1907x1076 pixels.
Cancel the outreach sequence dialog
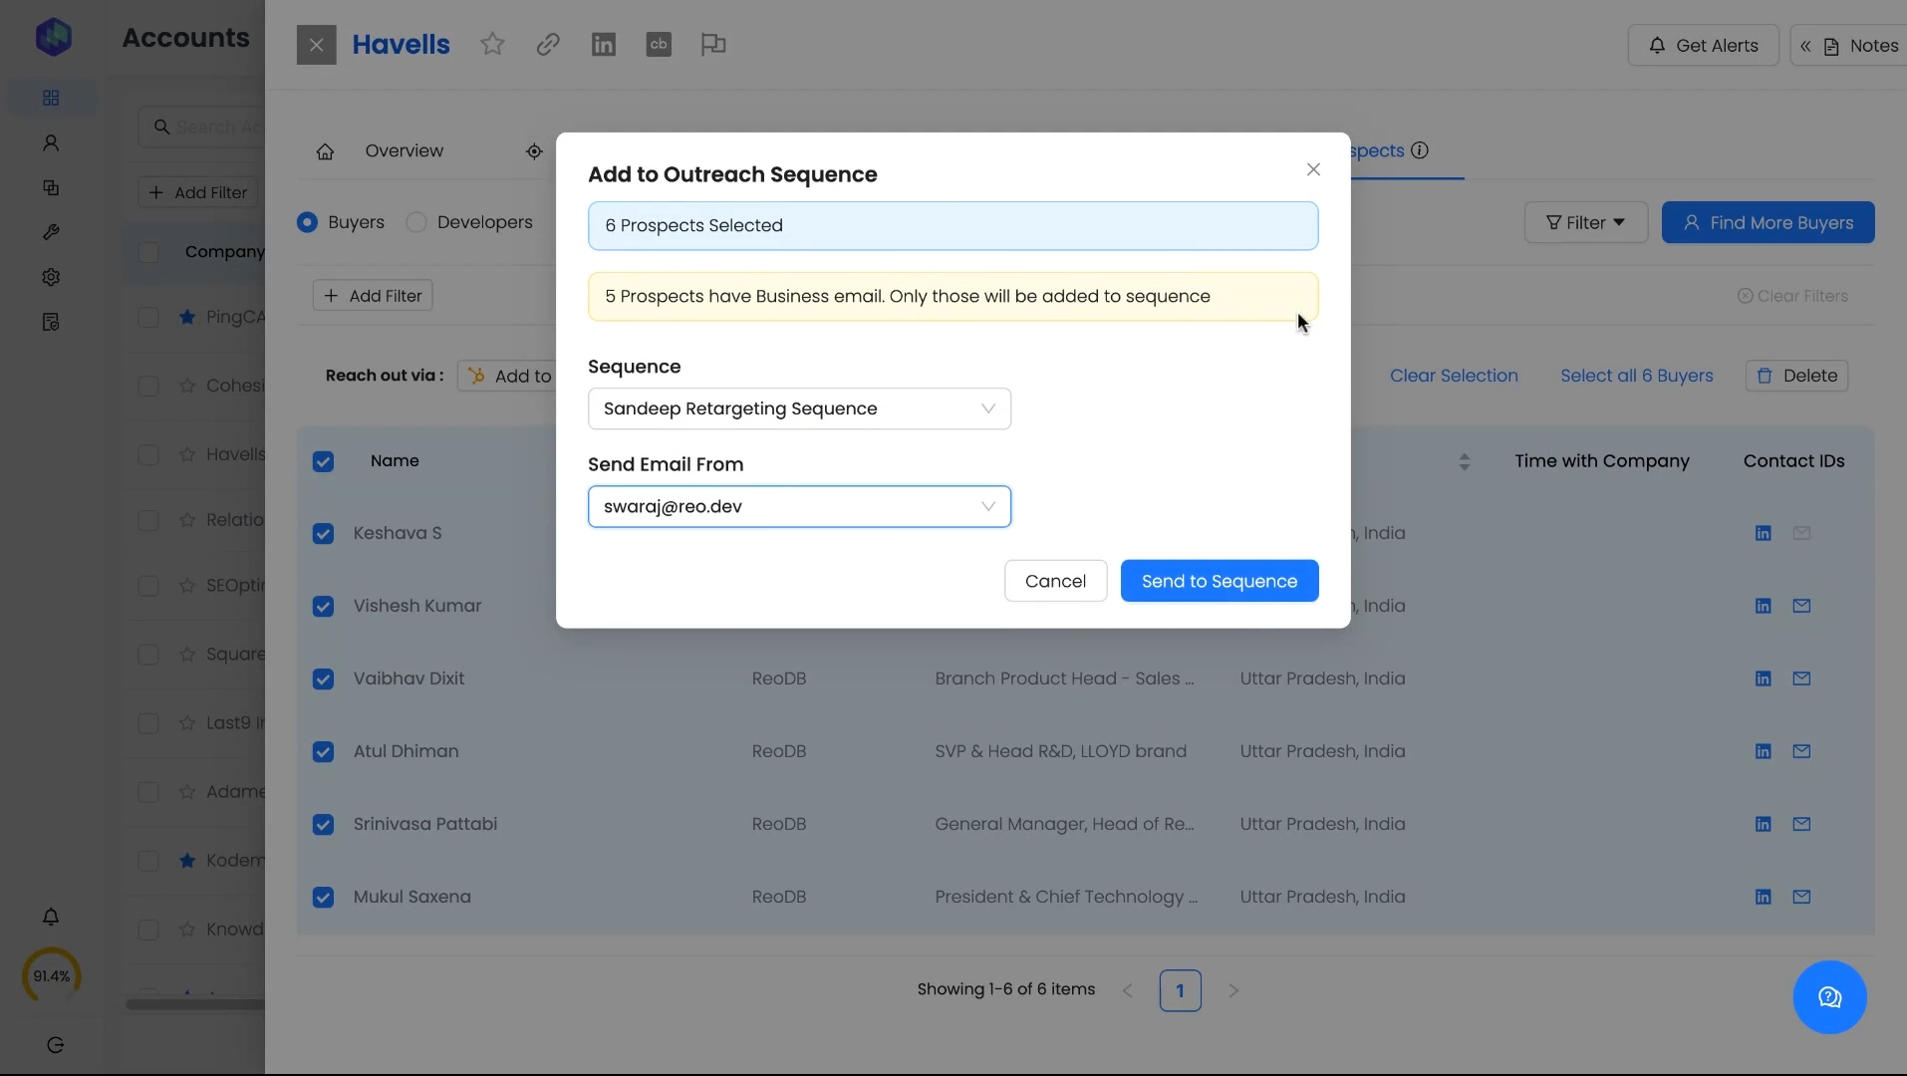(1055, 581)
